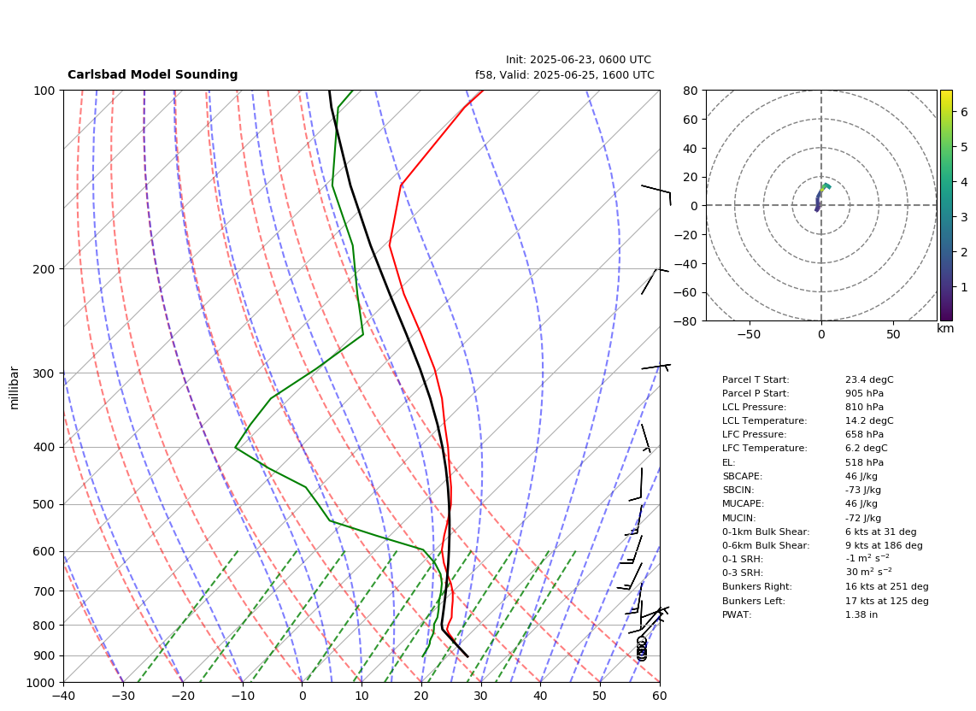976x711 pixels.
Task: Select the "23.4 degC" value
Action: pyautogui.click(x=869, y=379)
